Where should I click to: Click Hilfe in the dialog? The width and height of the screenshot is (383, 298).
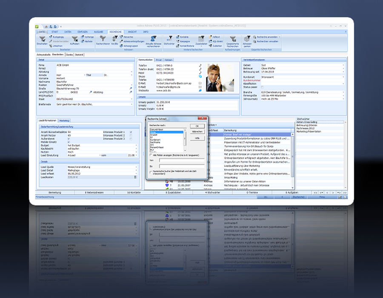pos(197,138)
